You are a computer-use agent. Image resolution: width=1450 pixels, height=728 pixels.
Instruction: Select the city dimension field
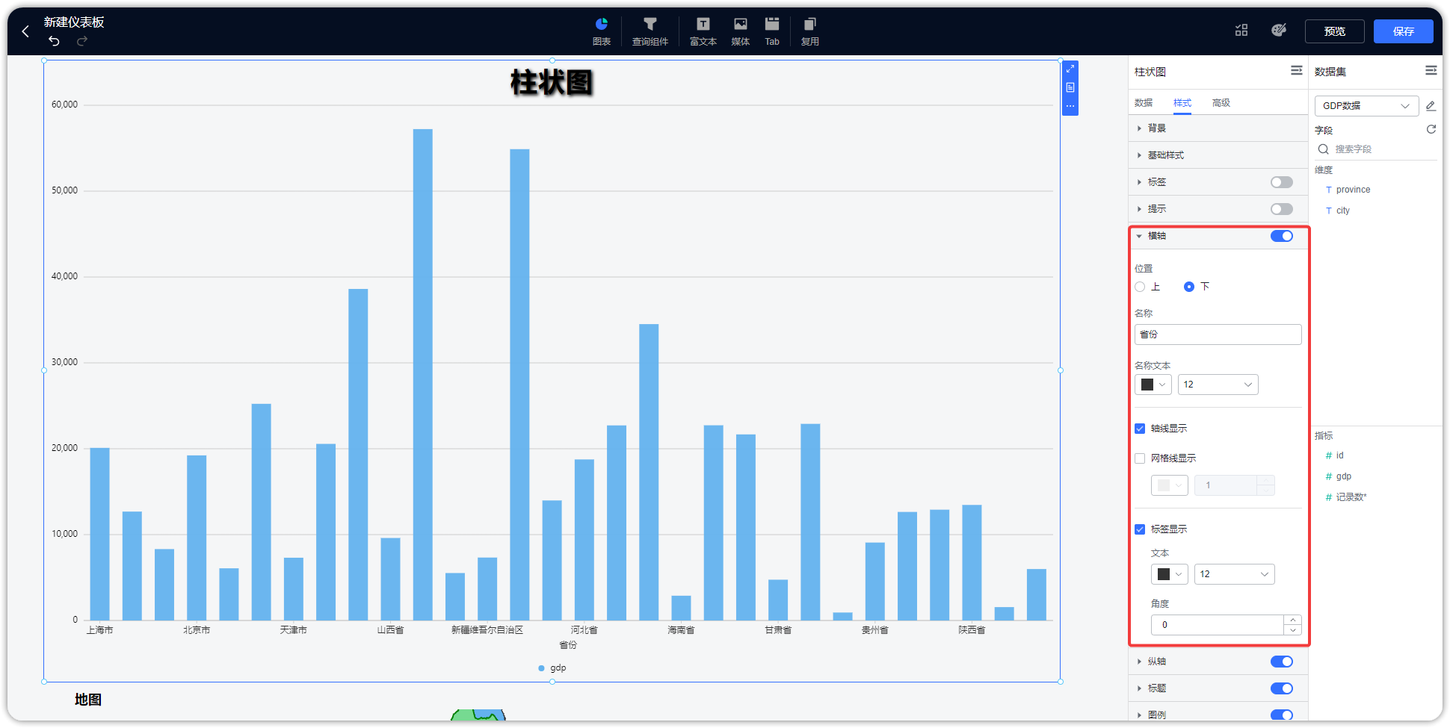coord(1342,211)
